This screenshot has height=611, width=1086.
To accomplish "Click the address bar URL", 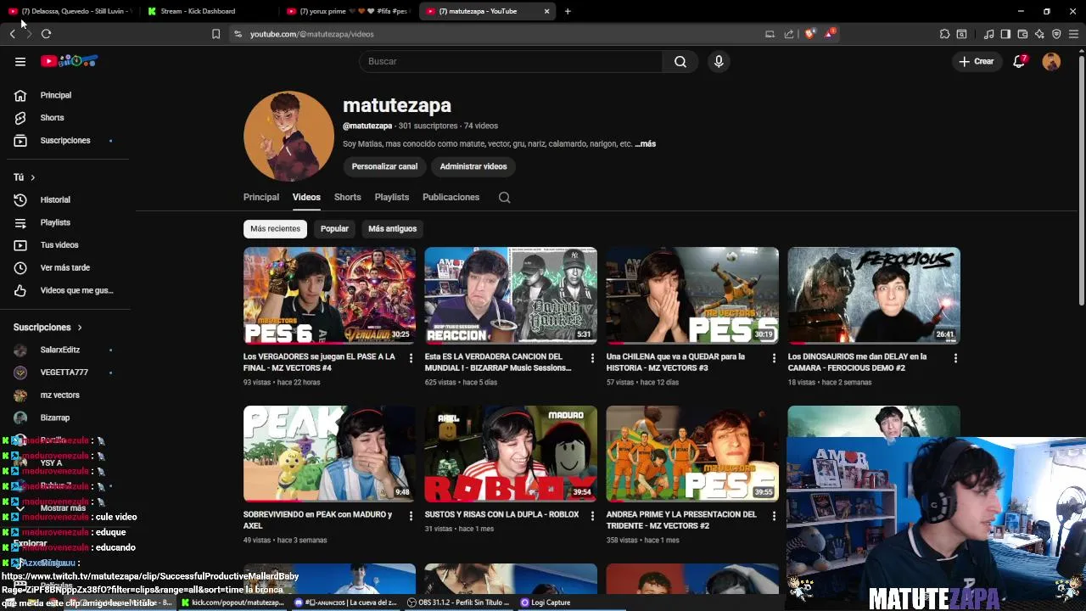I will (312, 34).
